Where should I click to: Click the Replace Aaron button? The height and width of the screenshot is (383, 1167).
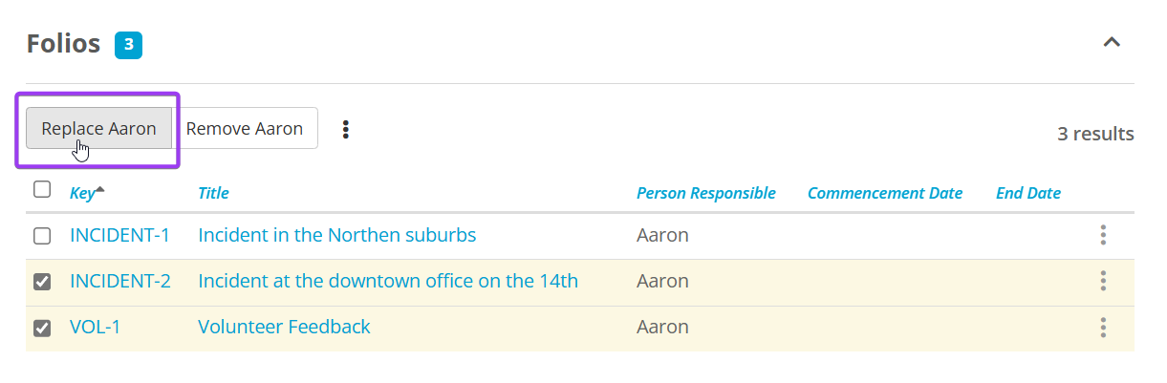point(98,129)
